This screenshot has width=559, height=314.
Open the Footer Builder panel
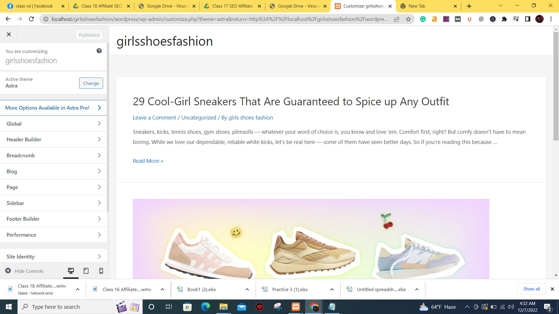(54, 219)
